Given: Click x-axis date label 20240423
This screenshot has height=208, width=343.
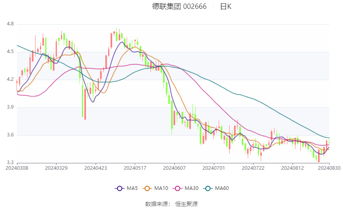Looking at the screenshot, I should (96, 168).
